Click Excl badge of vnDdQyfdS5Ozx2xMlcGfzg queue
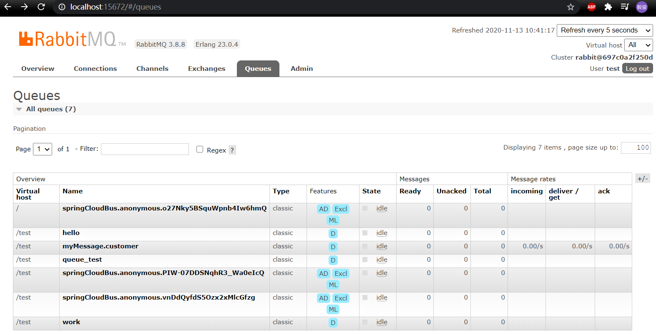Screen dimensions: 656x335 pyautogui.click(x=341, y=298)
